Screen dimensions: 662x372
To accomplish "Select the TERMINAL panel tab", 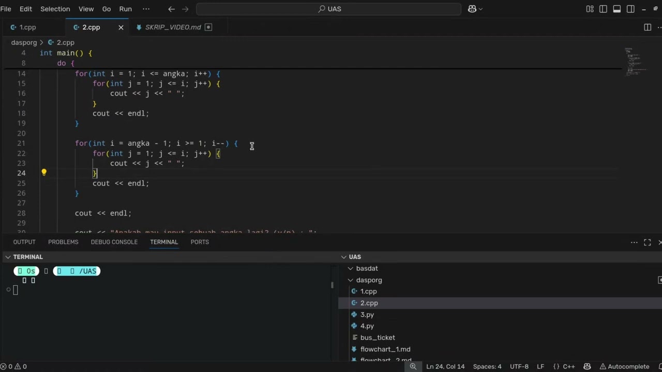I will [164, 242].
